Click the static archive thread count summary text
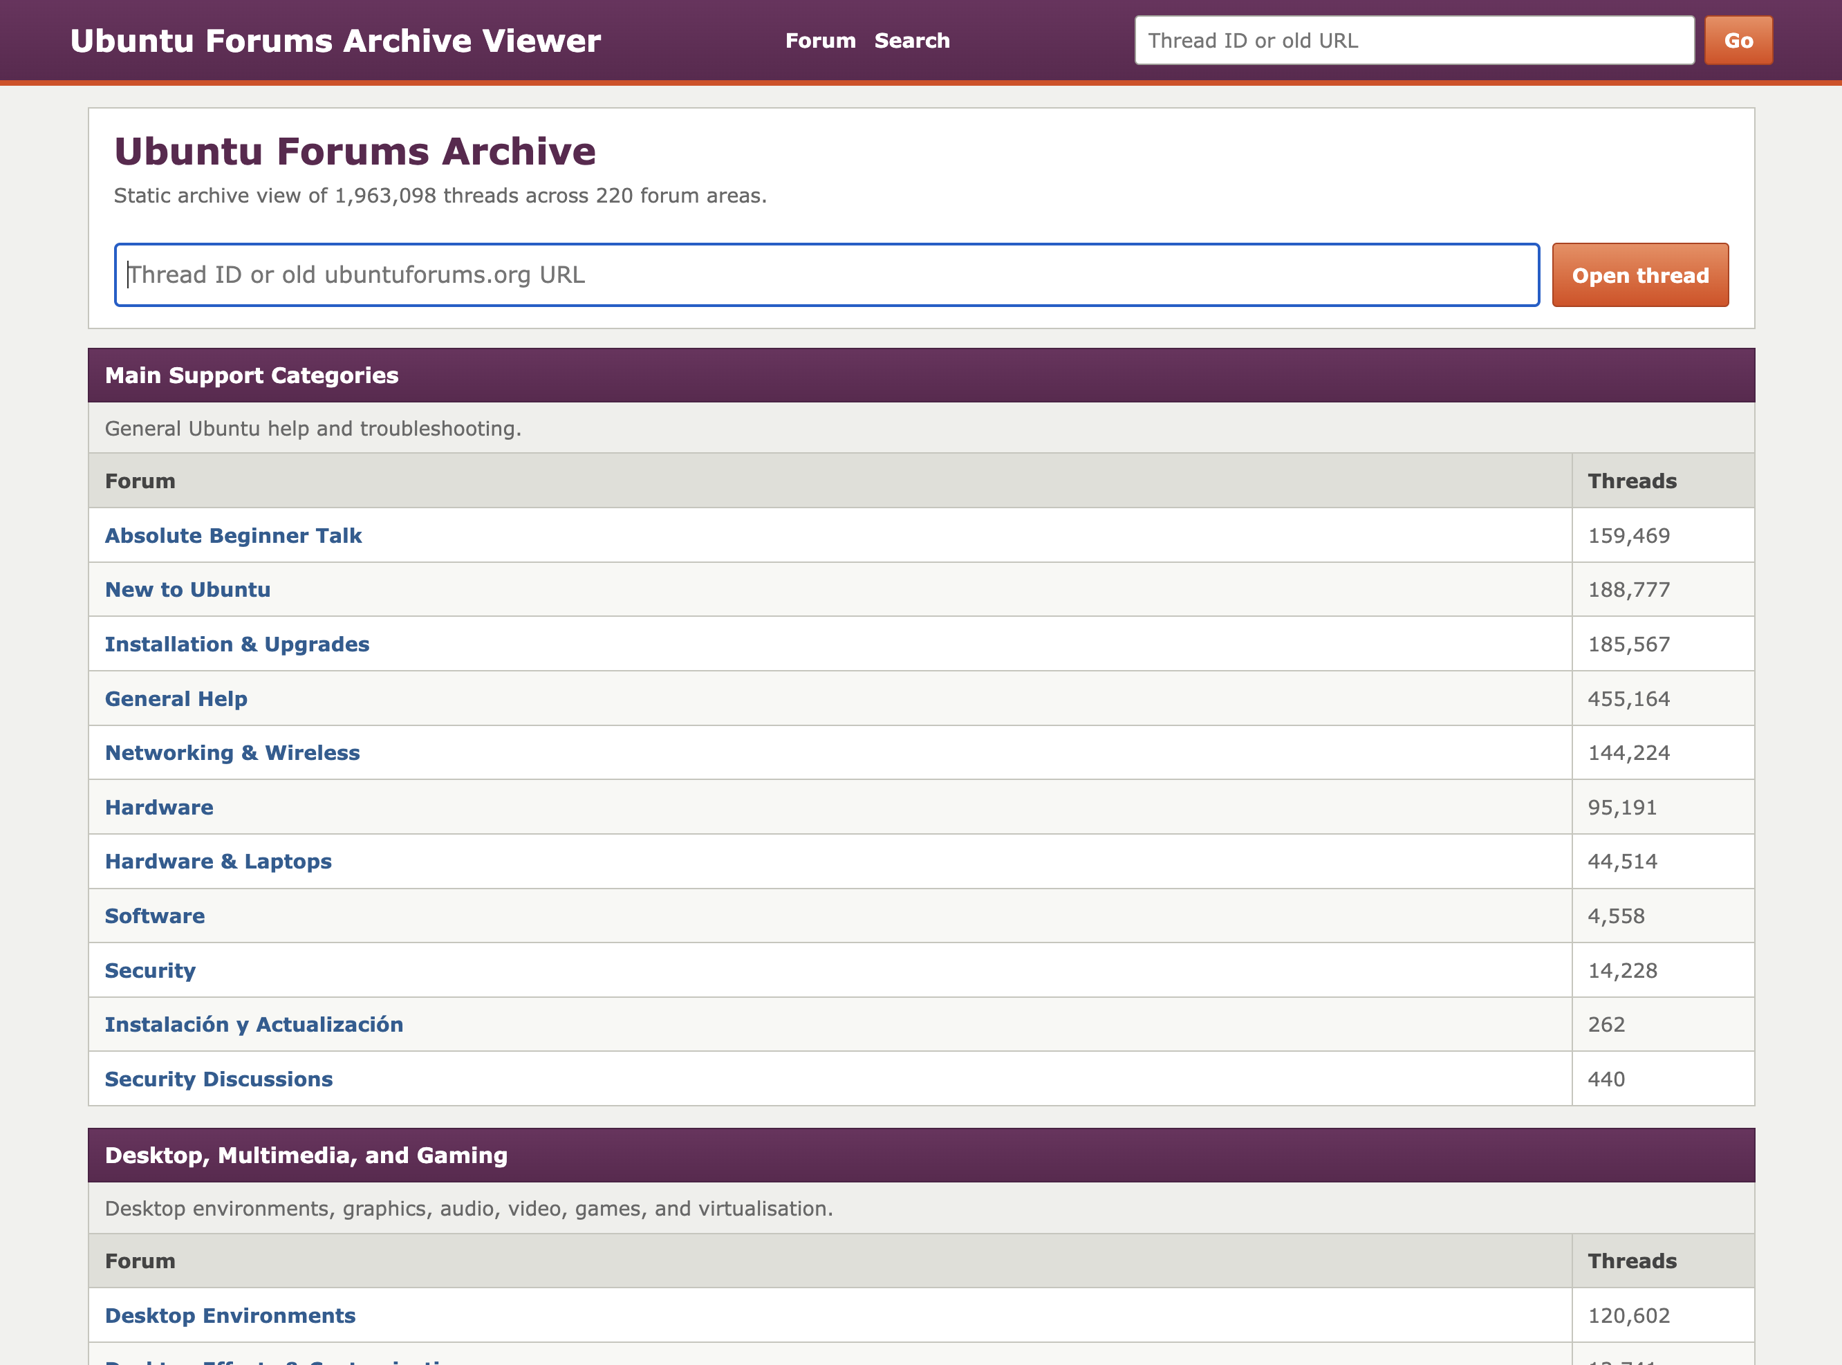This screenshot has height=1365, width=1842. click(440, 196)
